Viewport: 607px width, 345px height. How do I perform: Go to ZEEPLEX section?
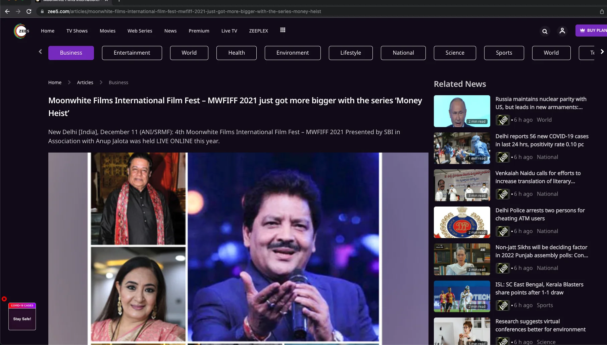tap(258, 31)
